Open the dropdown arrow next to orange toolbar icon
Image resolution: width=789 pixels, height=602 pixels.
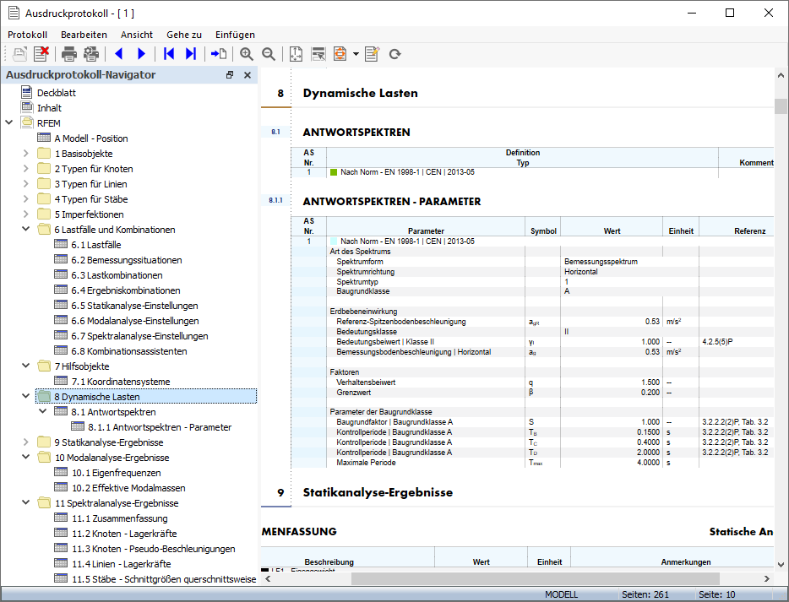(x=356, y=54)
